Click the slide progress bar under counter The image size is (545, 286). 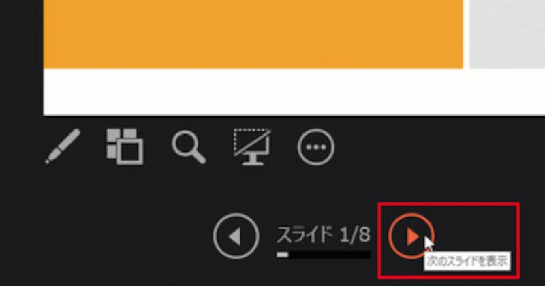pos(323,255)
